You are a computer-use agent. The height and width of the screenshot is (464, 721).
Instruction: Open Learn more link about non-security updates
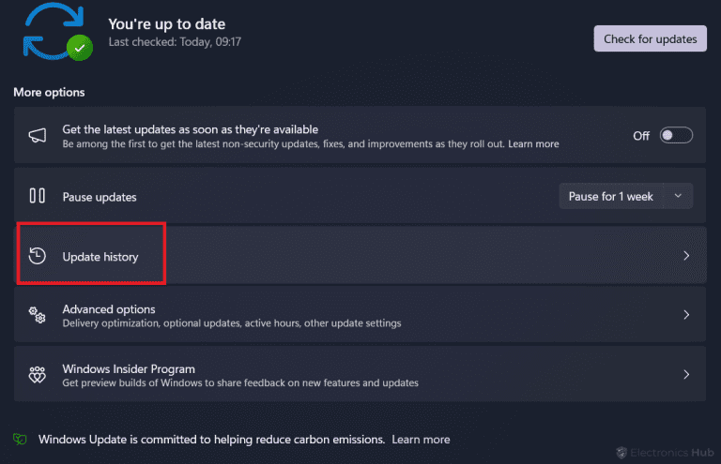pyautogui.click(x=533, y=144)
